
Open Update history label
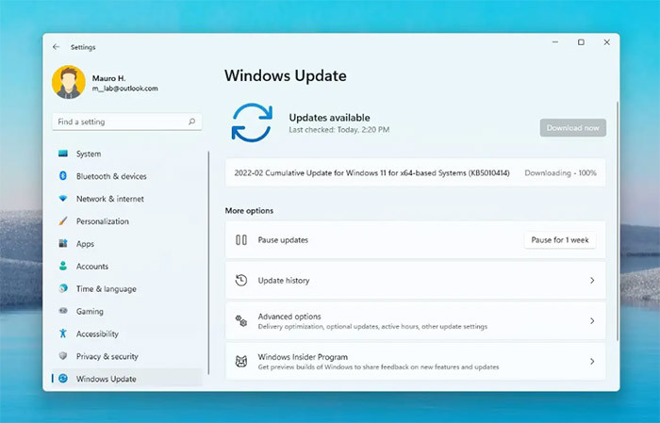[284, 281]
